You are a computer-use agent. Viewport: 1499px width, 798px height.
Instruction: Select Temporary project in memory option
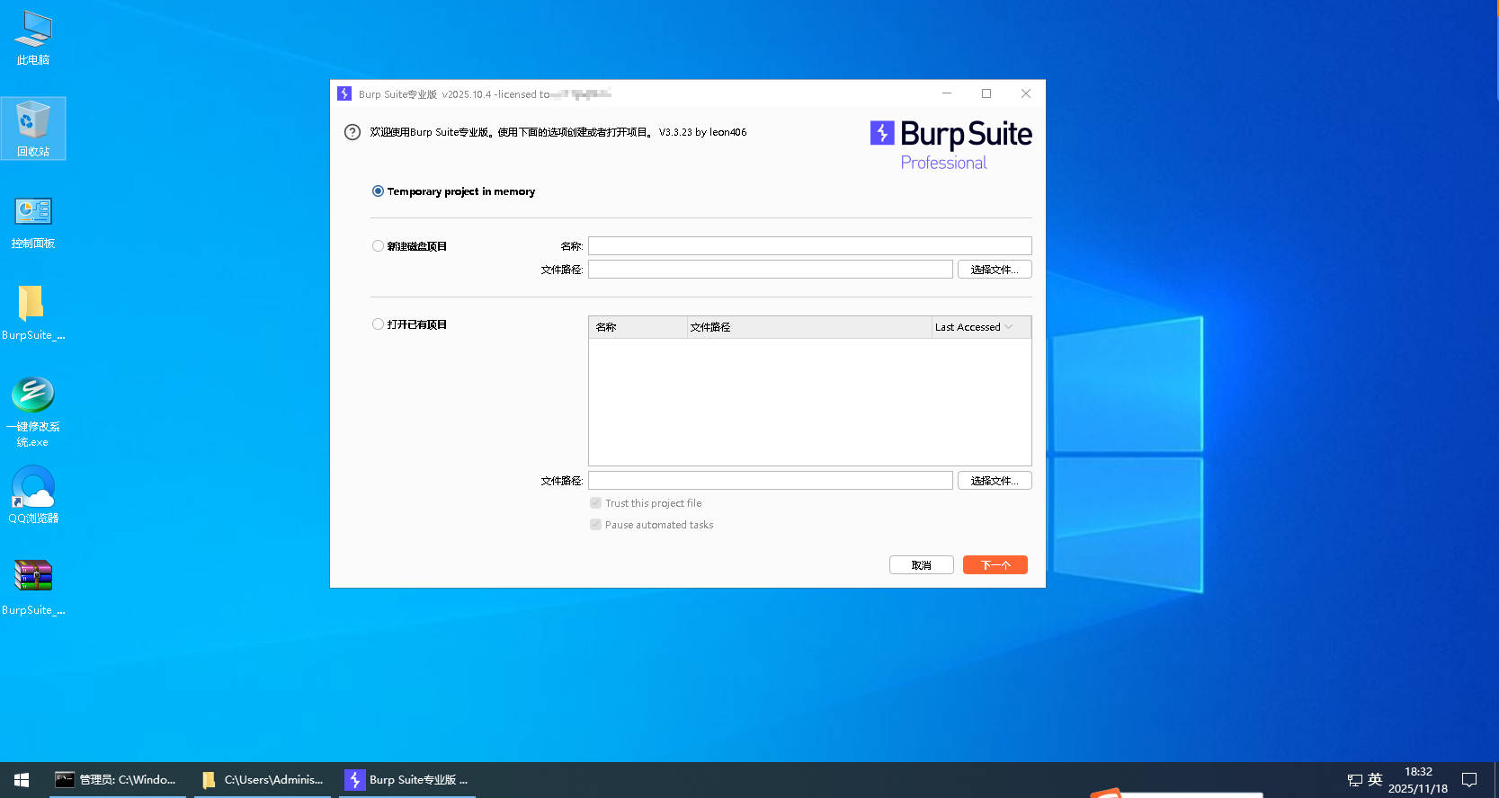coord(379,191)
